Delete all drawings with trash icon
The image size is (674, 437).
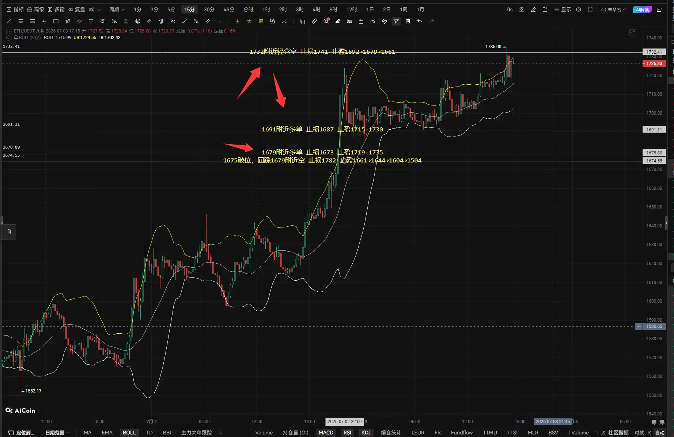(x=408, y=21)
